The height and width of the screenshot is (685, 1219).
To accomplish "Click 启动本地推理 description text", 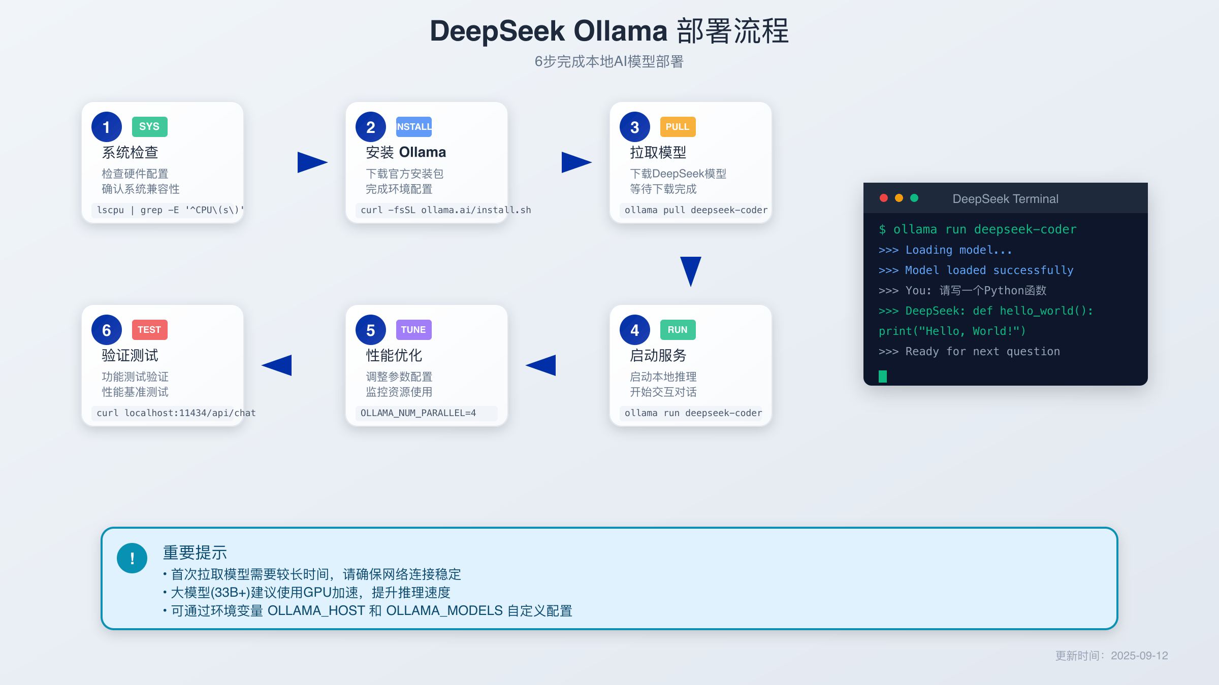I will (663, 376).
